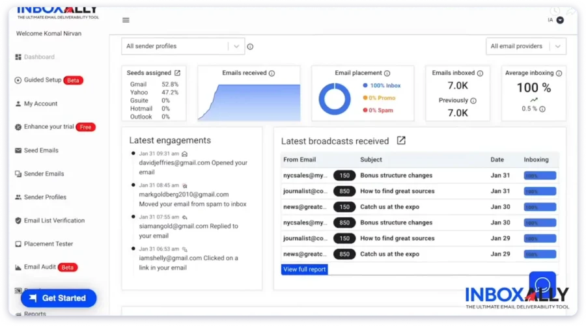The height and width of the screenshot is (326, 586).
Task: Expand the account menu arrow at top right
Action: (x=560, y=20)
